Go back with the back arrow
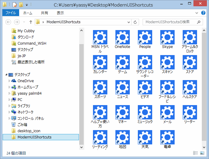 coord(8,22)
